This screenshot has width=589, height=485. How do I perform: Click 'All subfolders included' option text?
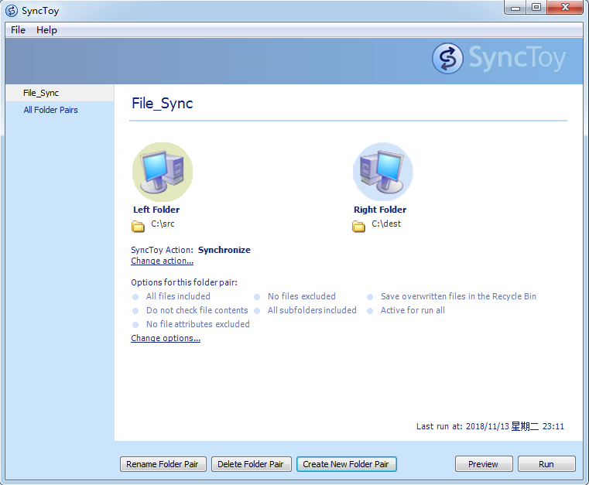[x=312, y=310]
